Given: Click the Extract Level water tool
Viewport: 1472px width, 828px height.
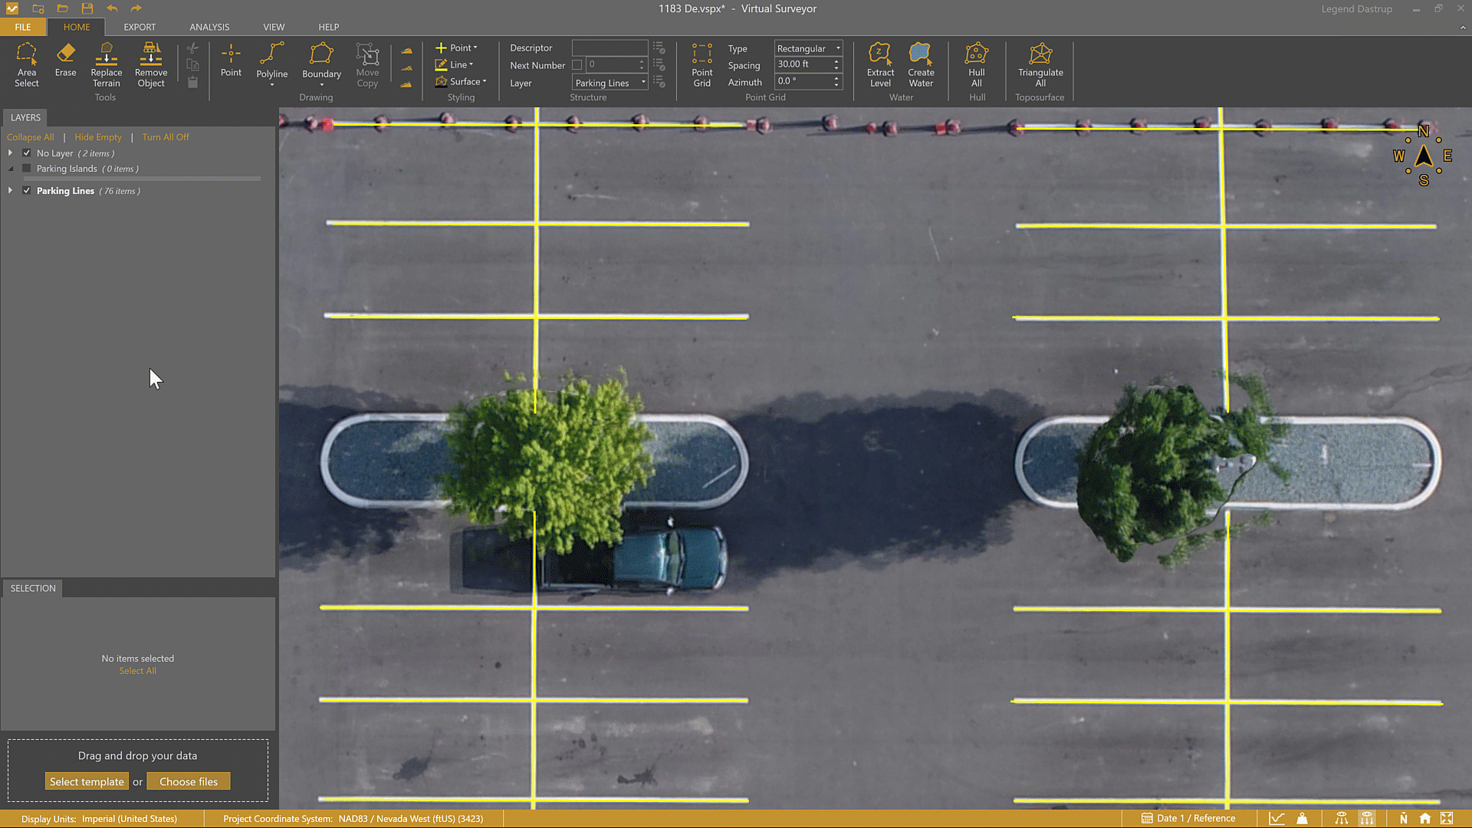Looking at the screenshot, I should [880, 64].
